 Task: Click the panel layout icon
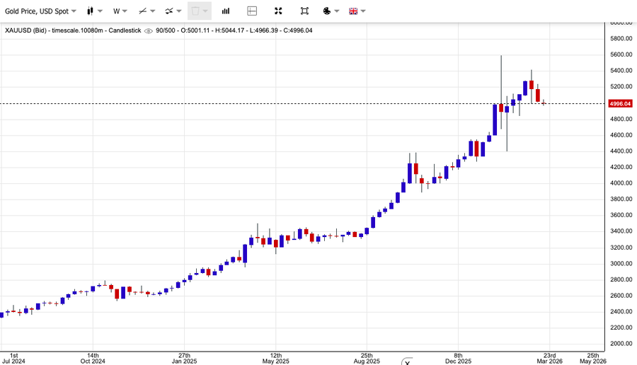[x=252, y=11]
